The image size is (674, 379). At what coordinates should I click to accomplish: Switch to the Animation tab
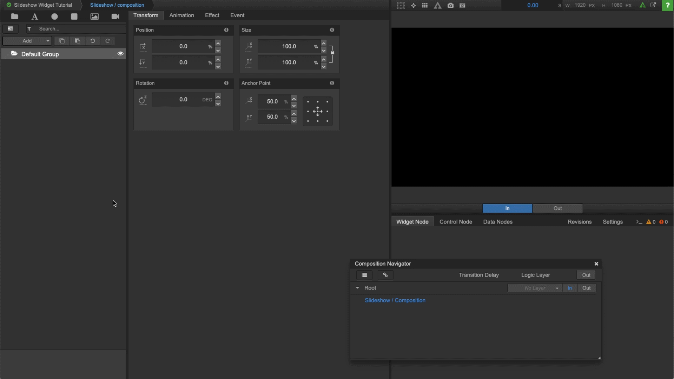click(x=181, y=15)
